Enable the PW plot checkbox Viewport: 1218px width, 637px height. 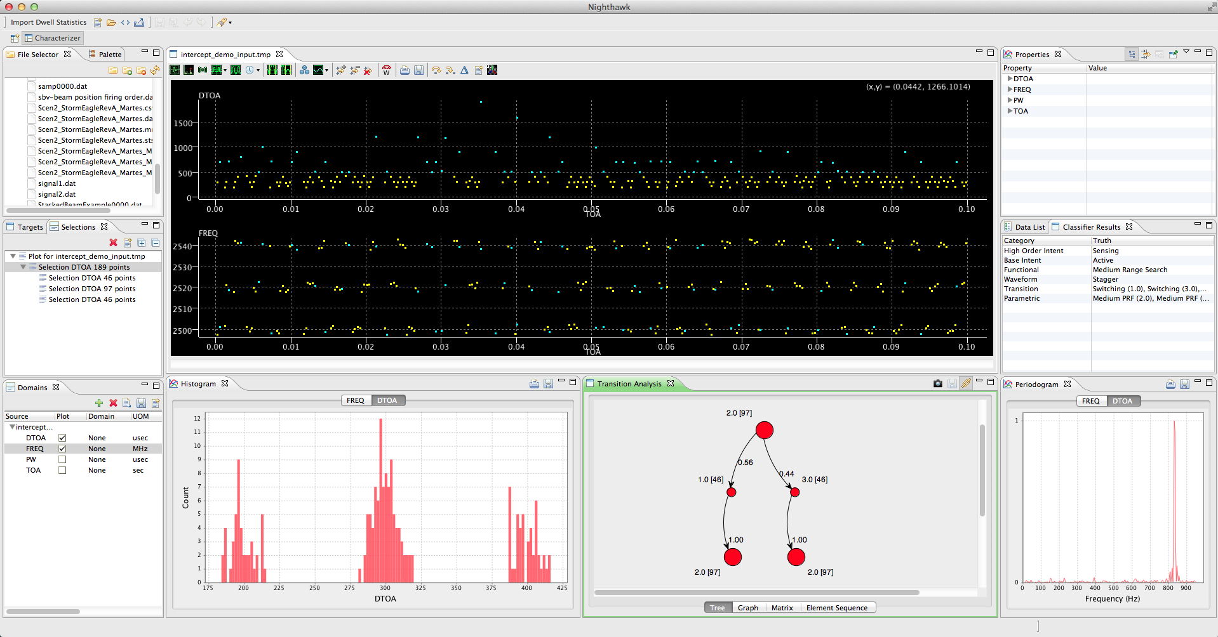click(62, 459)
